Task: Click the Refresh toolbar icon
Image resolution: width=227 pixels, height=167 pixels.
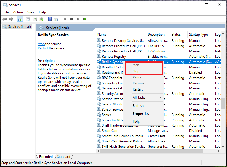Action: coord(35,19)
